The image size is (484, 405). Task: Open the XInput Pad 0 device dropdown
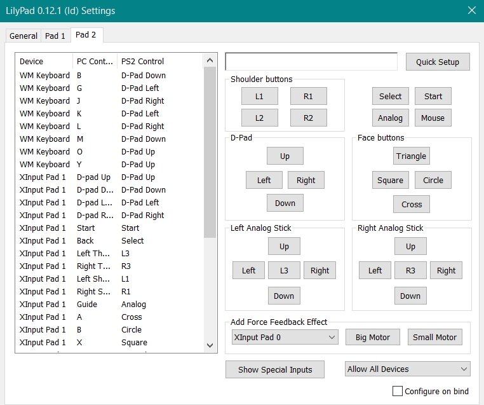pos(285,337)
